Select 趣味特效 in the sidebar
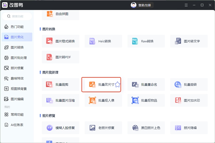215x143 pixels. point(17,78)
